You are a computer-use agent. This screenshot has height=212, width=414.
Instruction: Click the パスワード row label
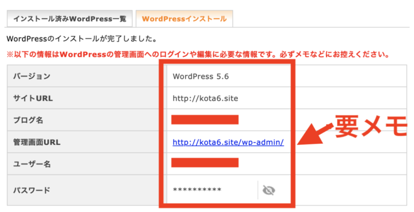point(31,190)
